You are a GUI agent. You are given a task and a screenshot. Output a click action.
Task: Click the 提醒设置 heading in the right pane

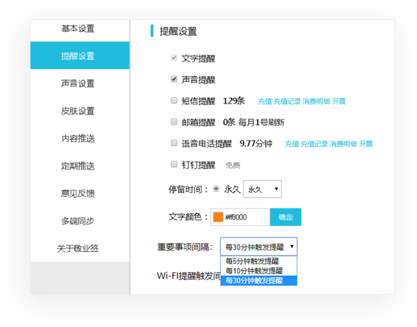178,31
